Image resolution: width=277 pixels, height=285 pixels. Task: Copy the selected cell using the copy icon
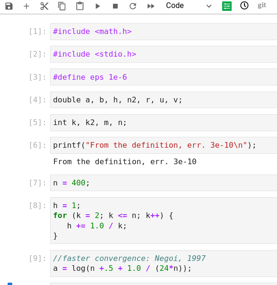pyautogui.click(x=62, y=6)
